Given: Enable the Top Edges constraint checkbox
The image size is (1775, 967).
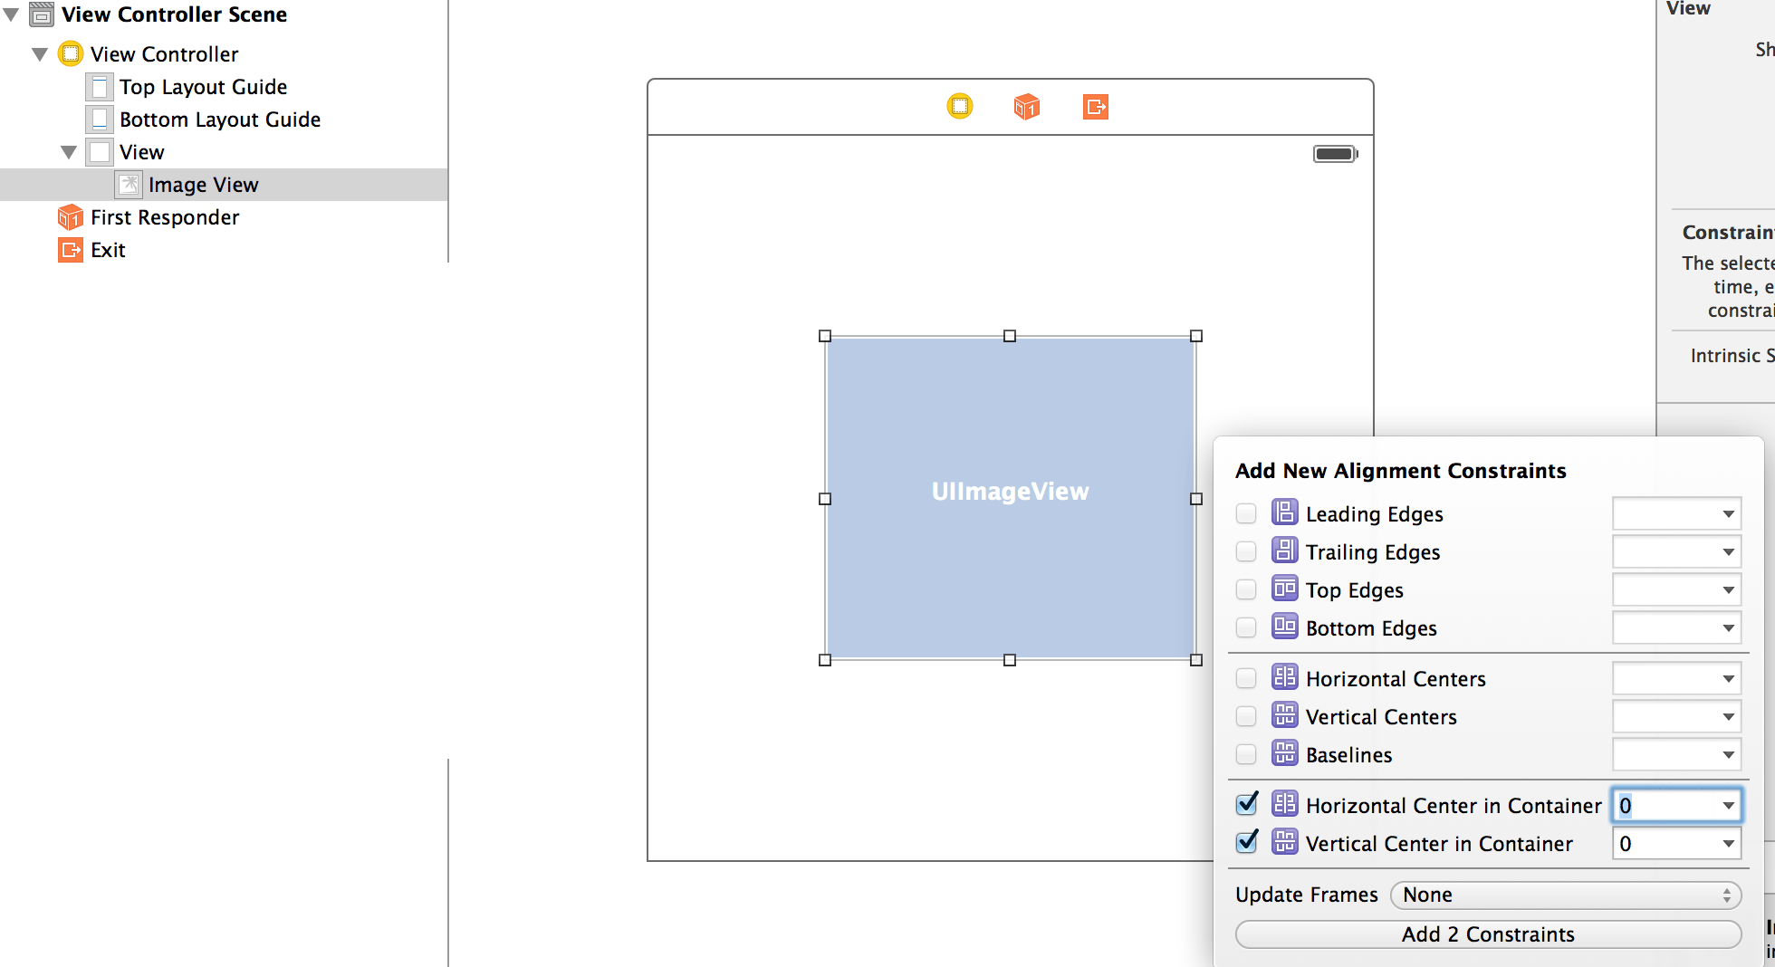Looking at the screenshot, I should coord(1246,589).
